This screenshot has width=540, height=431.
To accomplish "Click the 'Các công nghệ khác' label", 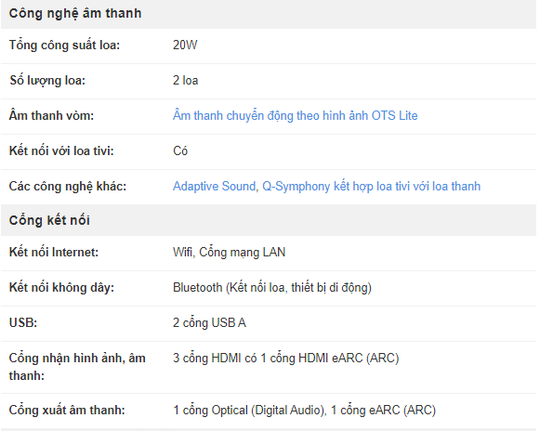I will pos(68,186).
